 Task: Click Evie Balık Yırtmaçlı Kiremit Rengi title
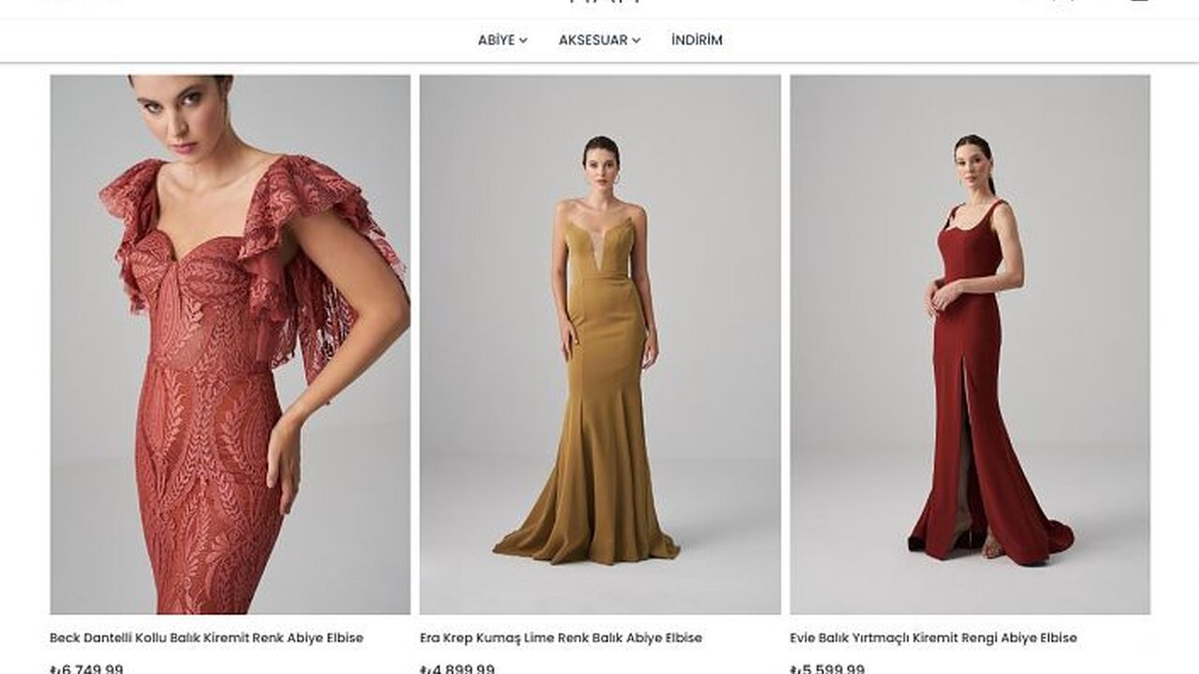point(933,637)
